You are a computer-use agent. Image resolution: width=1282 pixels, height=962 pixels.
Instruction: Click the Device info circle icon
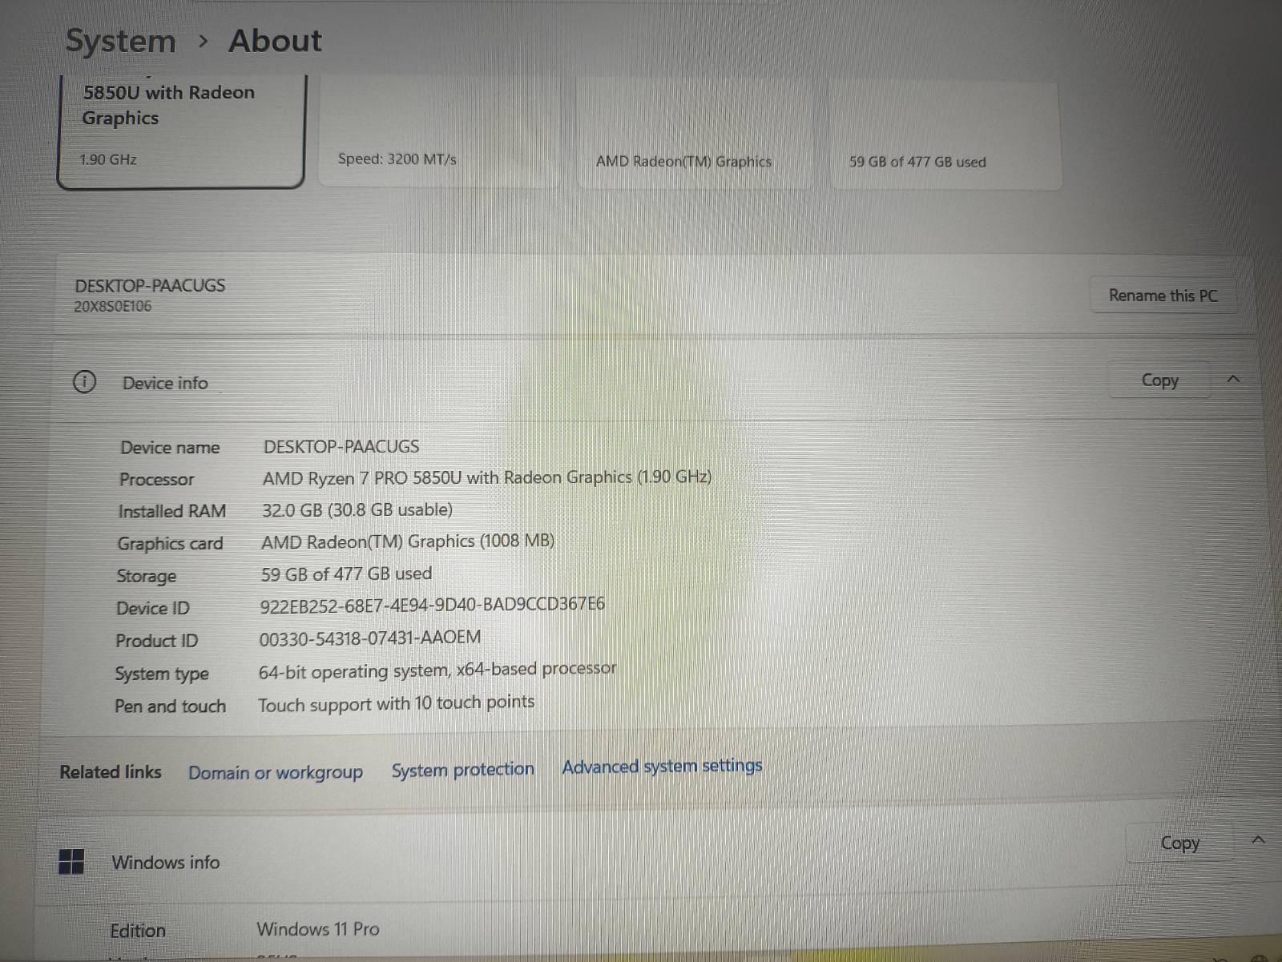point(84,382)
